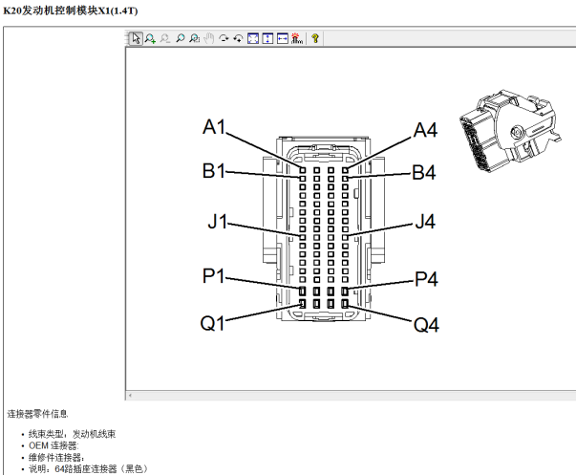
Task: Click the 说明: 64路插座连接器 line
Action: [x=88, y=468]
